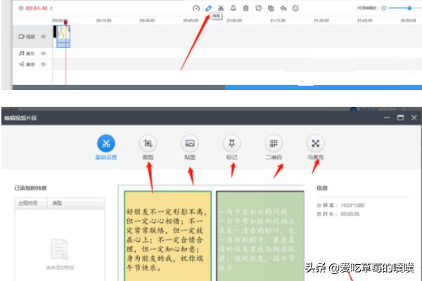This screenshot has height=281, width=422.
Task: Open the 裁剪 crop tab
Action: tap(148, 148)
